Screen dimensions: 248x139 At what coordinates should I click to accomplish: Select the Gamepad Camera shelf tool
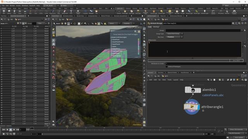point(234,12)
